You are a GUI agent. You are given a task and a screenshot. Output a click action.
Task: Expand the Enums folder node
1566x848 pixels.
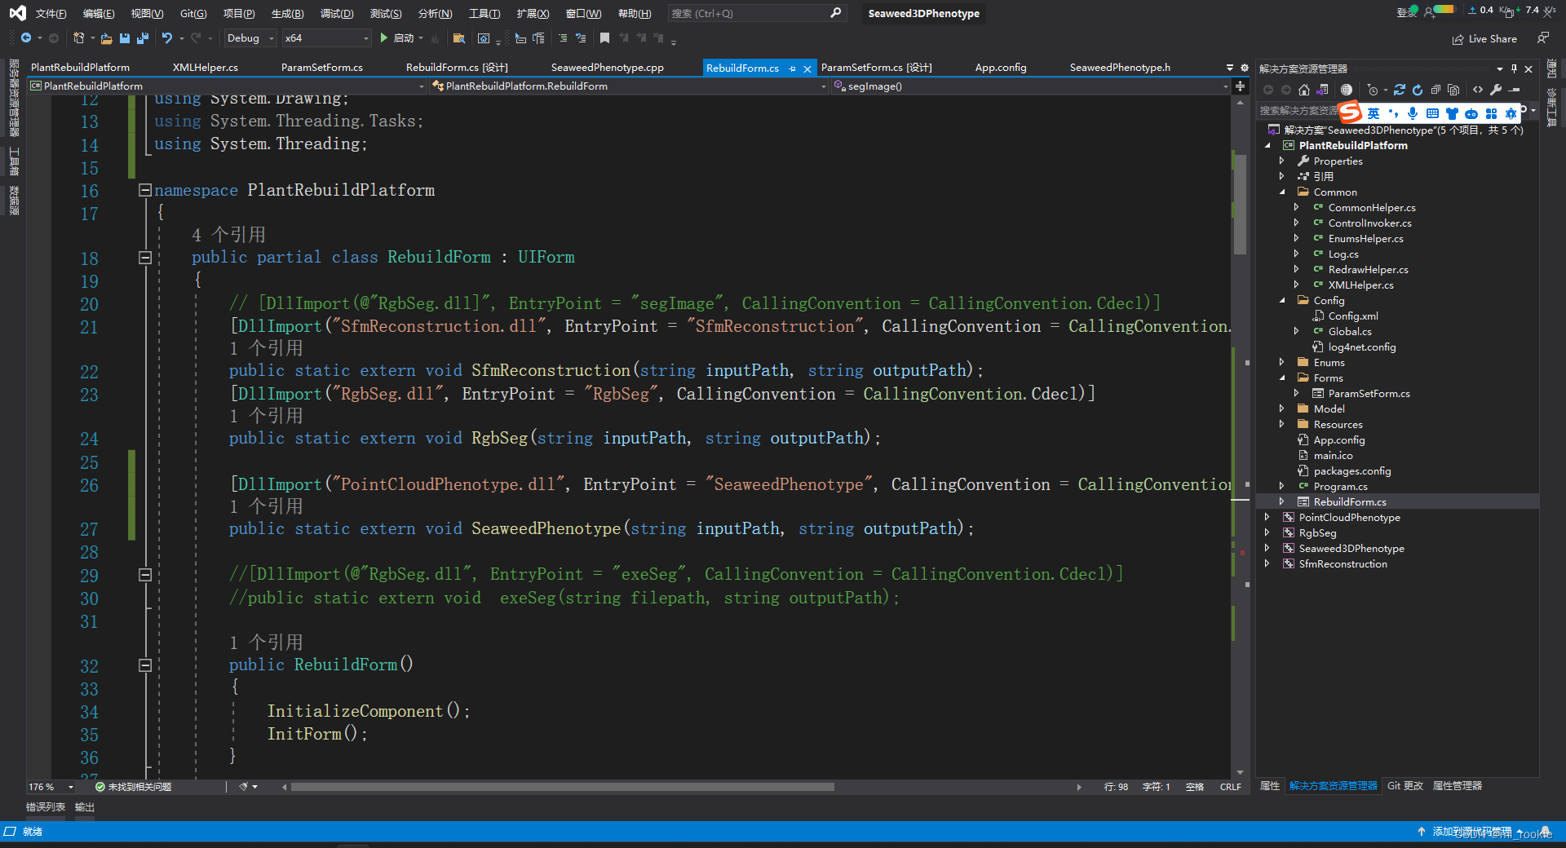click(x=1282, y=362)
